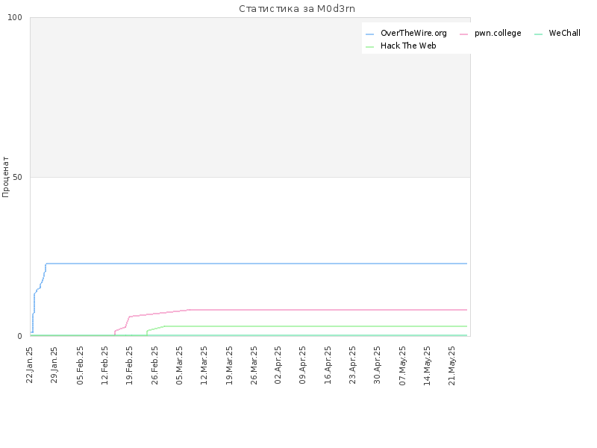
Task: Click the Hack The Web legend label
Action: tap(408, 46)
